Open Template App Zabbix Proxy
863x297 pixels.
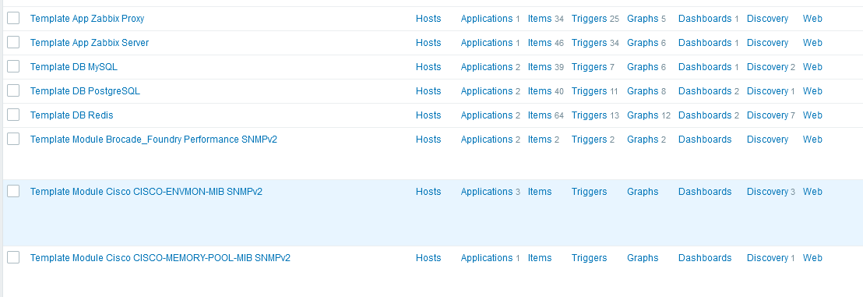pyautogui.click(x=87, y=19)
